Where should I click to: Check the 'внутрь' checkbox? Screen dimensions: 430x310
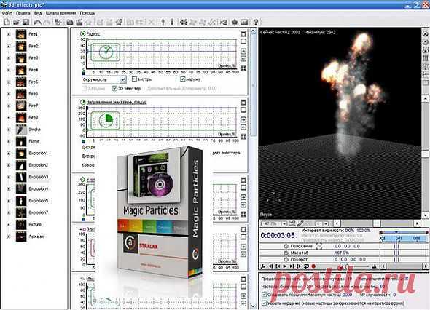pyautogui.click(x=134, y=79)
